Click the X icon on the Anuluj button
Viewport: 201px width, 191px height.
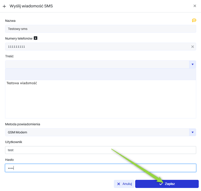[119, 184]
